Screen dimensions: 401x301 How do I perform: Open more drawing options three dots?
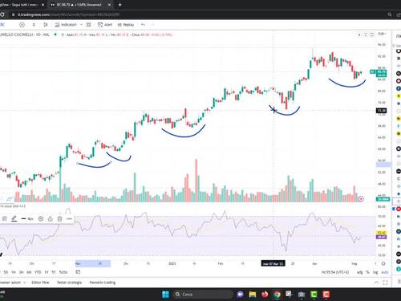(x=69, y=218)
